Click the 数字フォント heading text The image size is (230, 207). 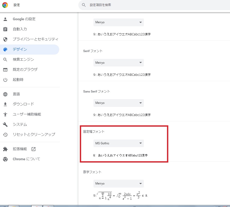click(x=92, y=172)
